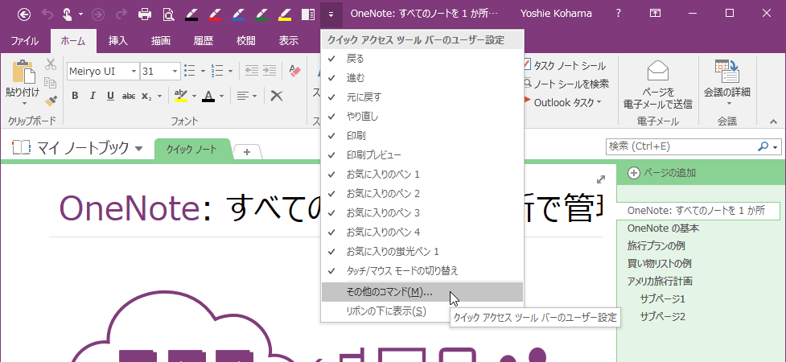
Task: Apply Bold formatting
Action: point(75,96)
